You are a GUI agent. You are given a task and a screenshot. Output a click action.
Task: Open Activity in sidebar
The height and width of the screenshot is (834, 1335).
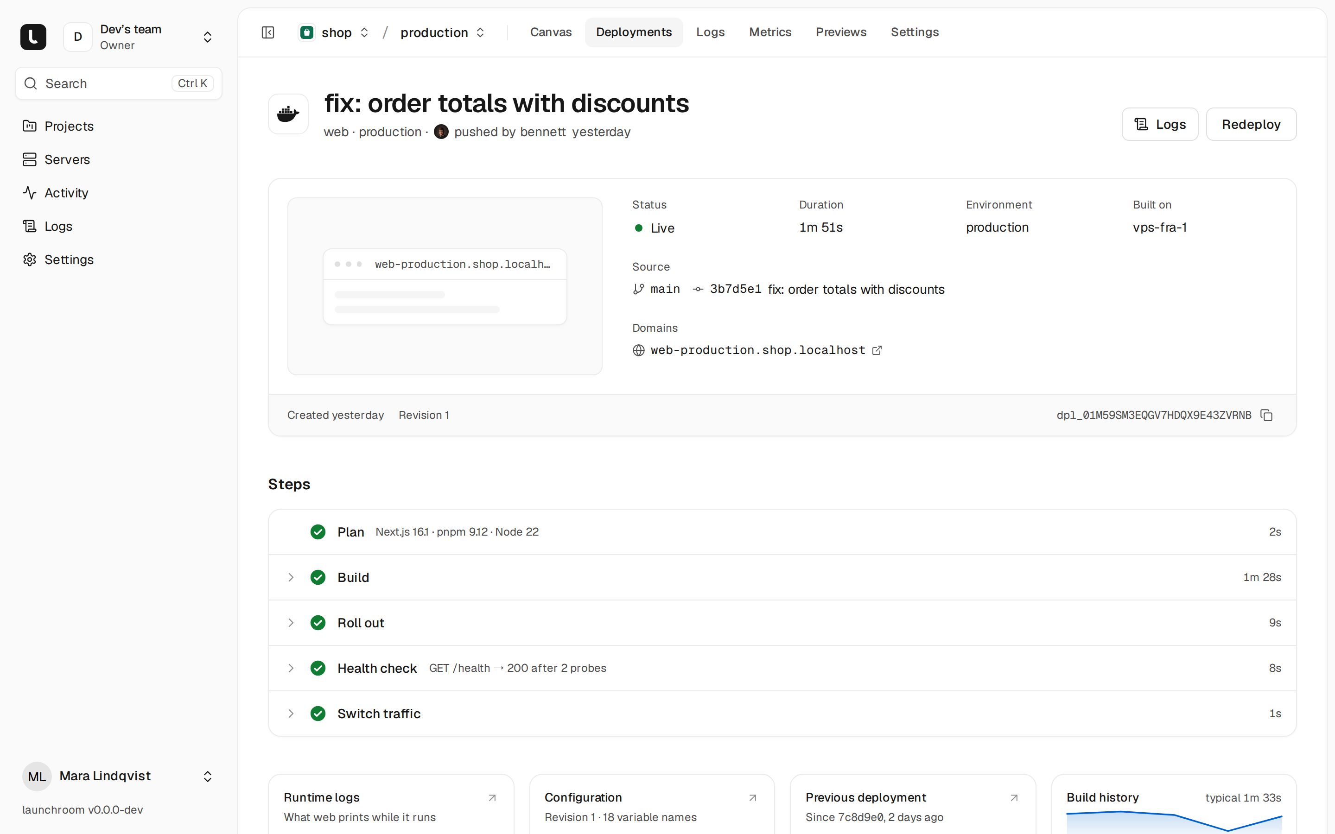[118, 193]
